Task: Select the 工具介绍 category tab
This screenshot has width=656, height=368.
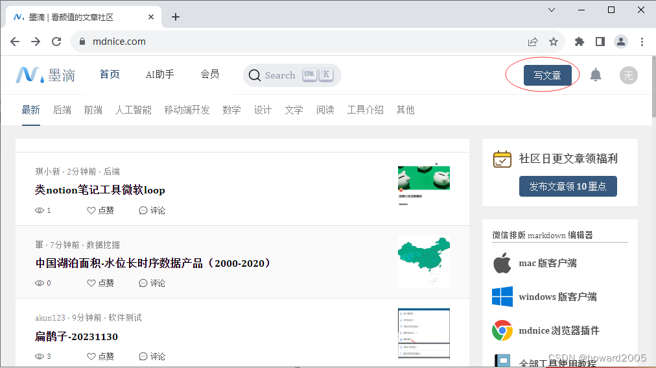Action: (365, 110)
